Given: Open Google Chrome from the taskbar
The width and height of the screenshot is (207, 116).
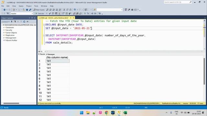Looking at the screenshot, I should [106, 113].
